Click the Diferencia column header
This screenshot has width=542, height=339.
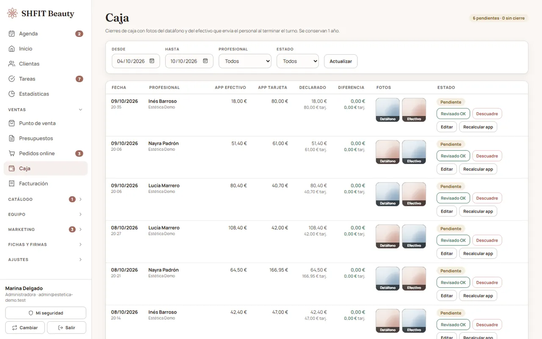pyautogui.click(x=351, y=88)
